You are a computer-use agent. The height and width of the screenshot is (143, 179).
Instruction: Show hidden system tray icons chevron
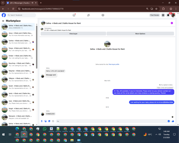point(156,134)
